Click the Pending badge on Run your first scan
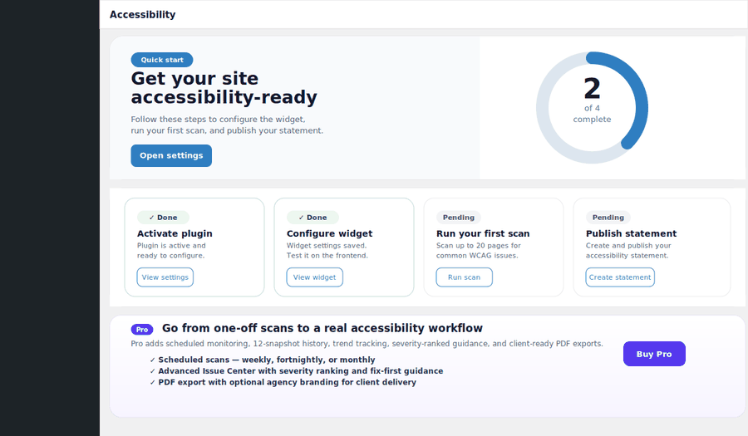748x436 pixels. click(459, 218)
